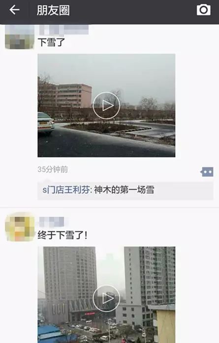The width and height of the screenshot is (219, 343).
Task: Open the first poster's blurred avatar
Action: tap(19, 37)
